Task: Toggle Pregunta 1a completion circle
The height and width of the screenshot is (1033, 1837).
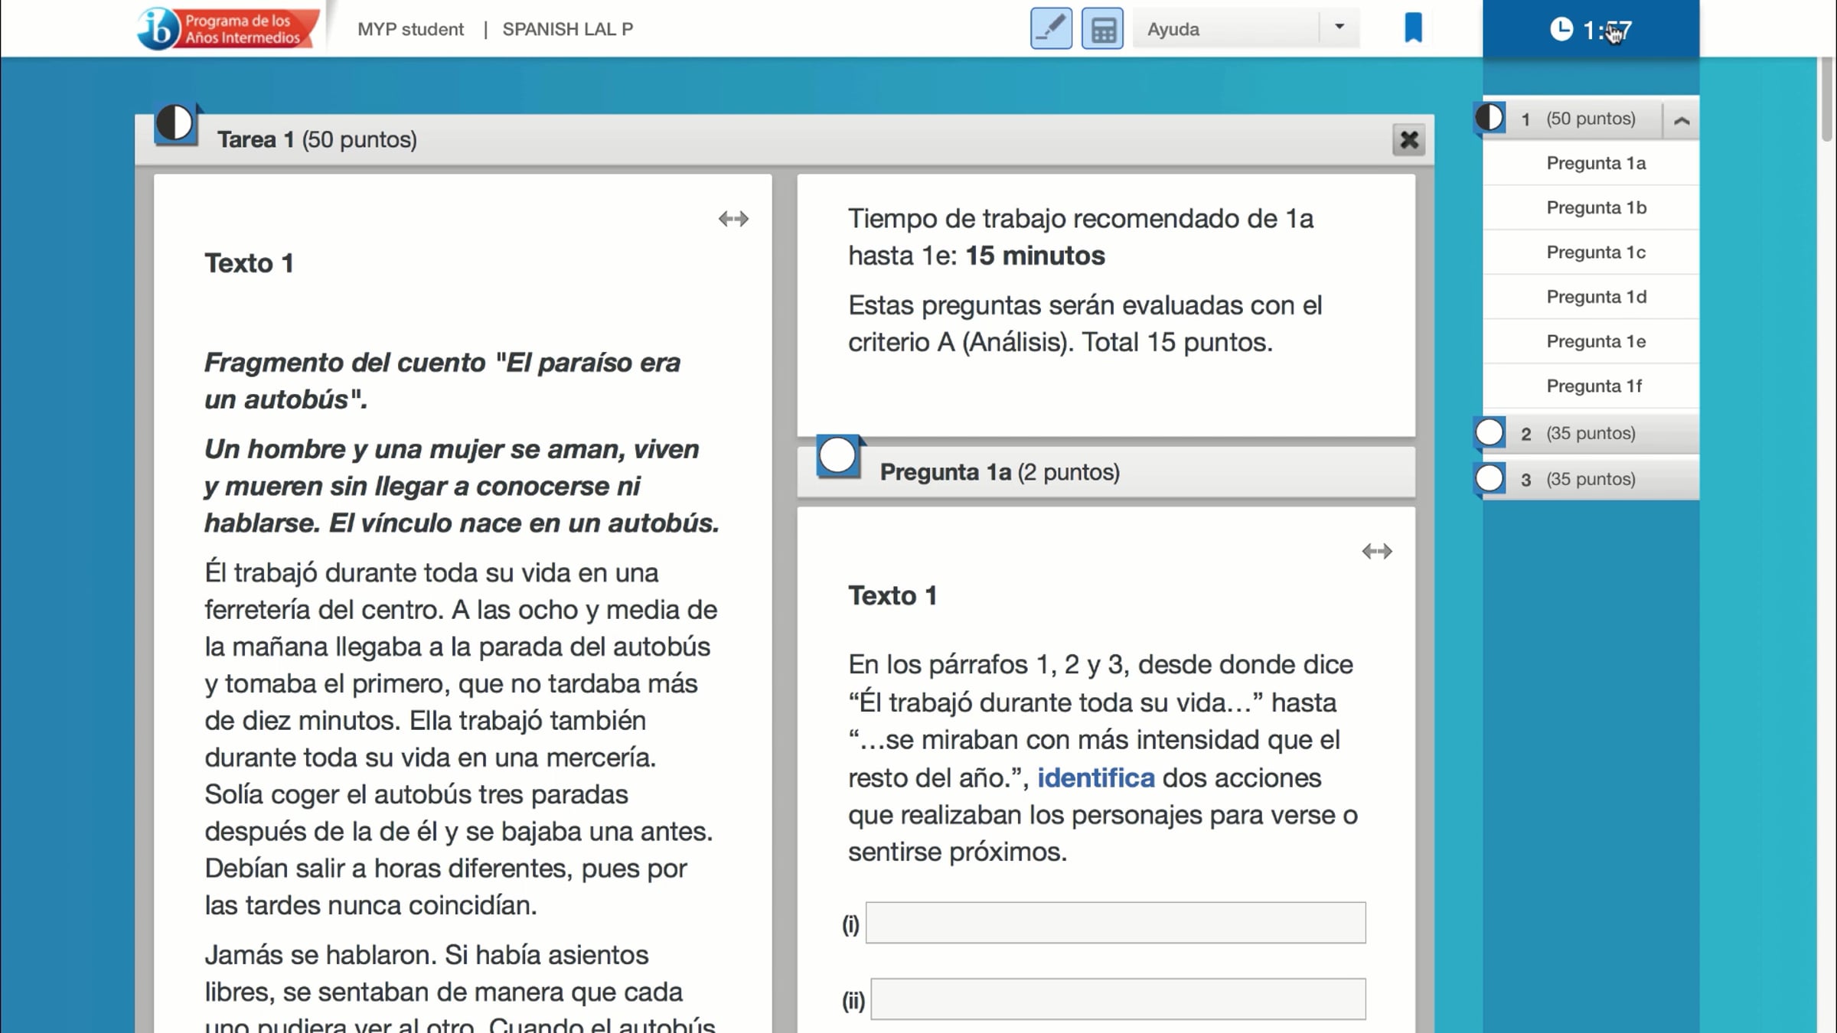Action: point(837,456)
